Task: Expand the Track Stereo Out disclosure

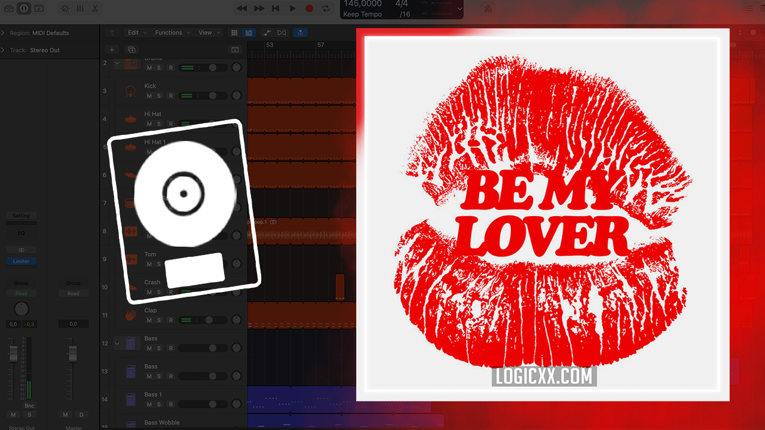Action: (3, 50)
